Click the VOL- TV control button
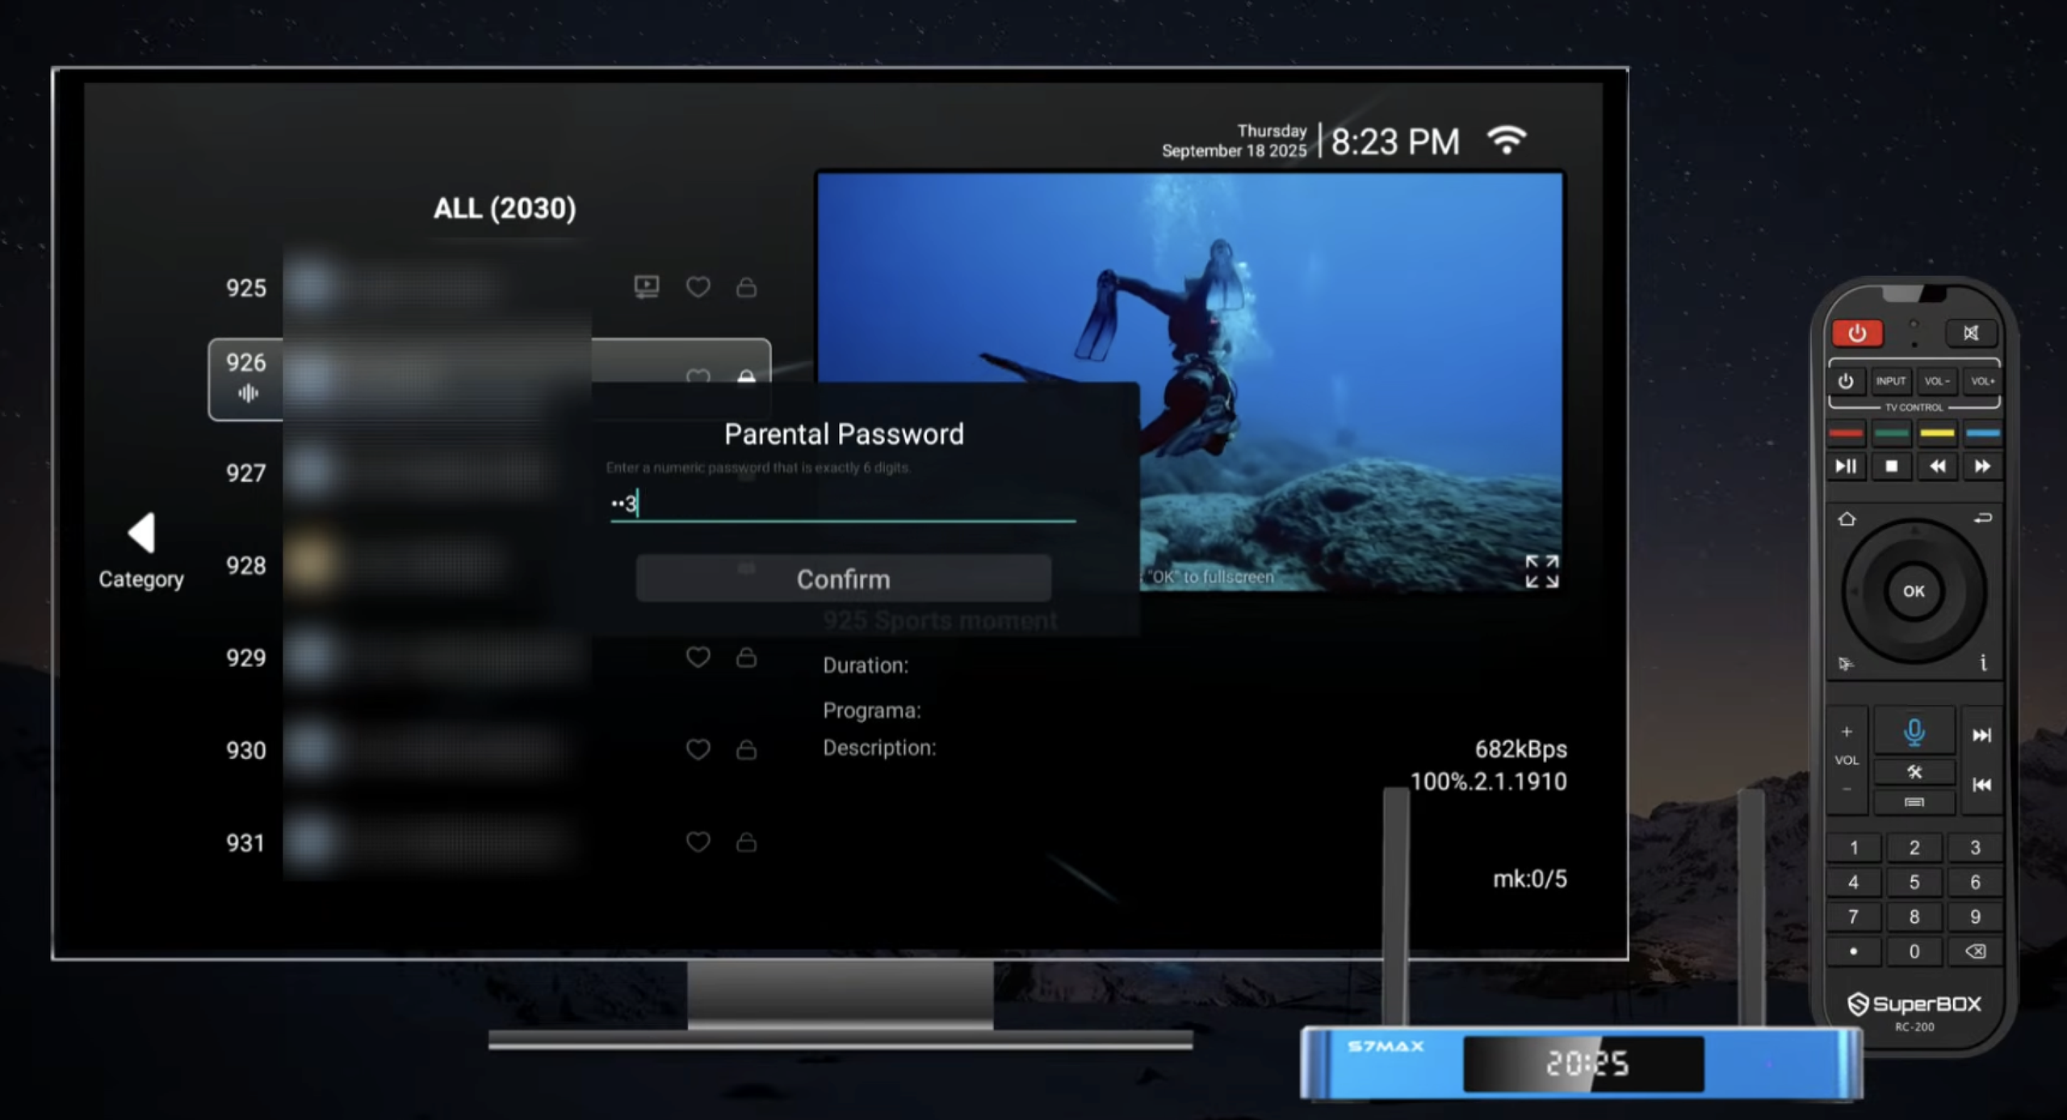 (1936, 380)
